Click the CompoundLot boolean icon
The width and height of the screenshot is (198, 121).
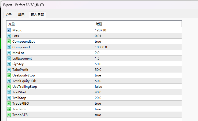[x=9, y=42]
